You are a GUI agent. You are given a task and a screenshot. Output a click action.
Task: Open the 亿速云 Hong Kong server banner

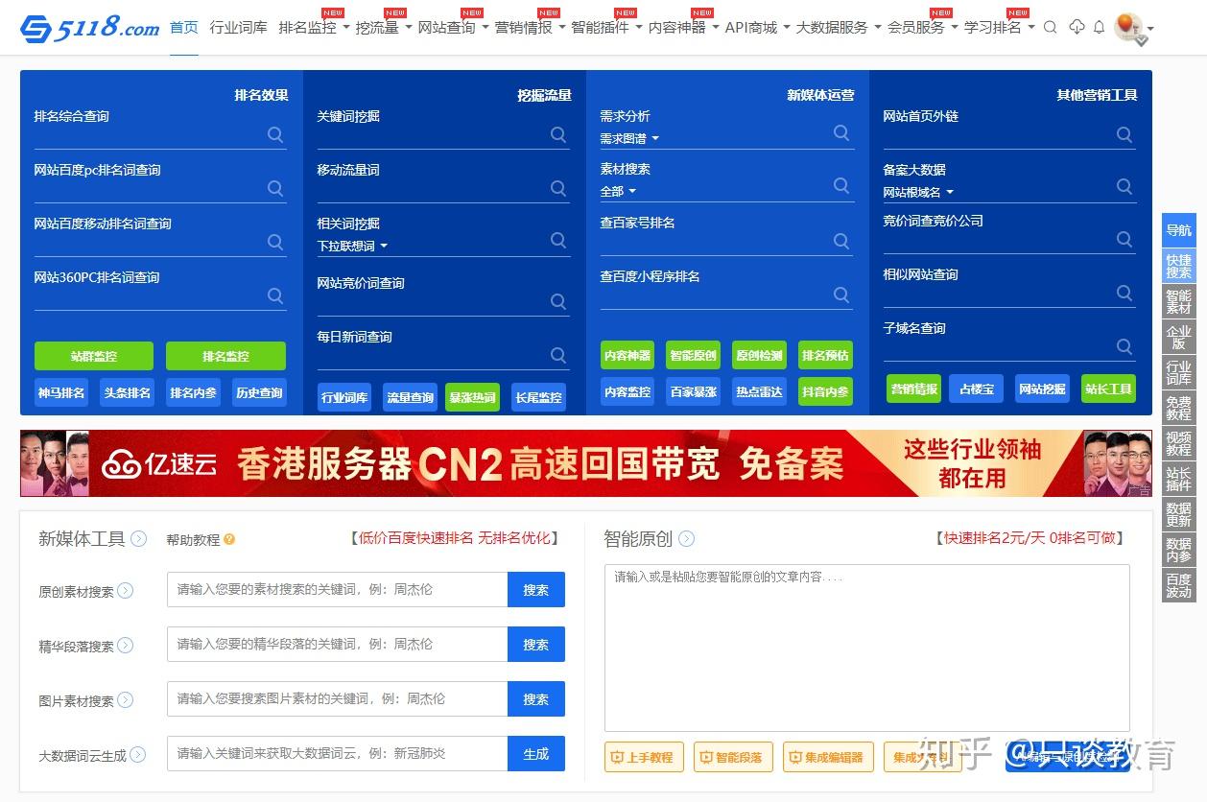(585, 463)
